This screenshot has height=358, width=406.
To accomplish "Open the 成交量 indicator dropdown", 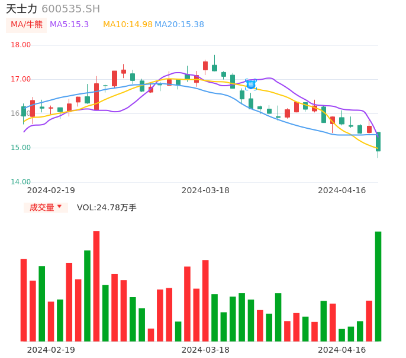I will point(46,207).
